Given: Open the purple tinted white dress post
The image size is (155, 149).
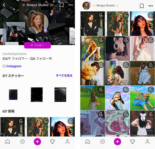Looking at the screenshot, I should [x=93, y=123].
